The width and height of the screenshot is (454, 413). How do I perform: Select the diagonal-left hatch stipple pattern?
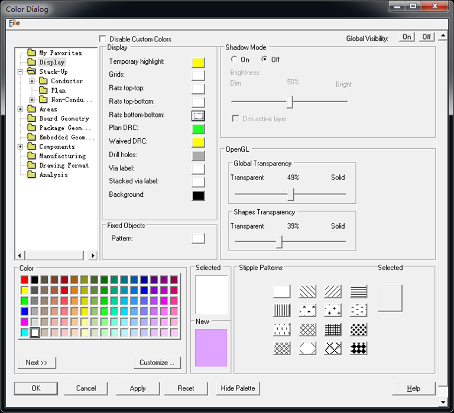pos(307,291)
